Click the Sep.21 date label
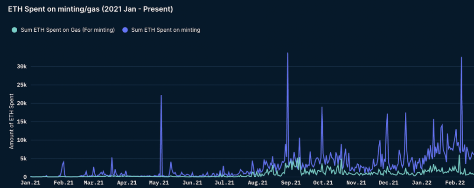The height and width of the screenshot is (188, 474). pyautogui.click(x=290, y=183)
